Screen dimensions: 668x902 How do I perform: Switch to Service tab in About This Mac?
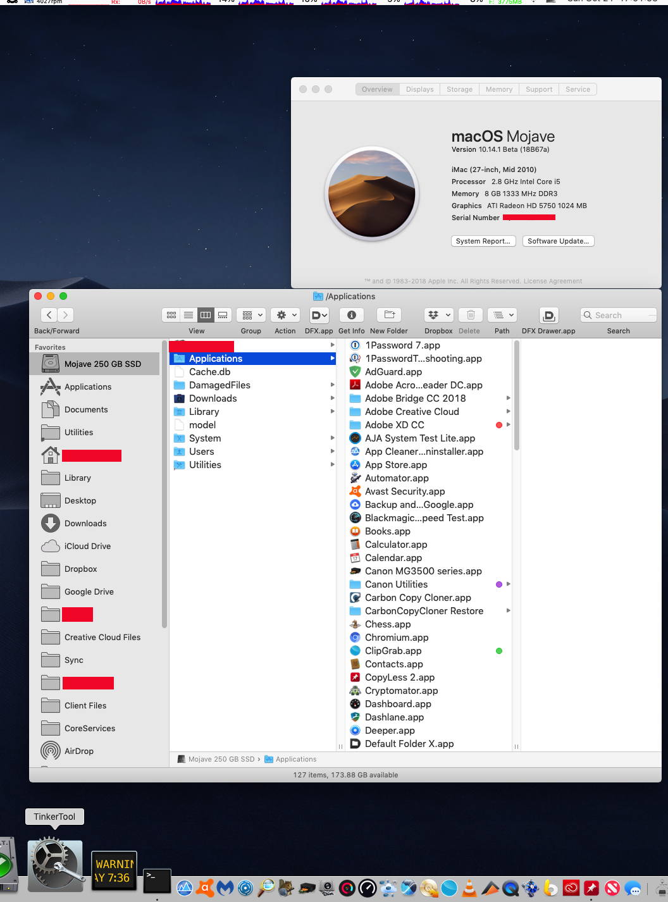[x=578, y=89]
